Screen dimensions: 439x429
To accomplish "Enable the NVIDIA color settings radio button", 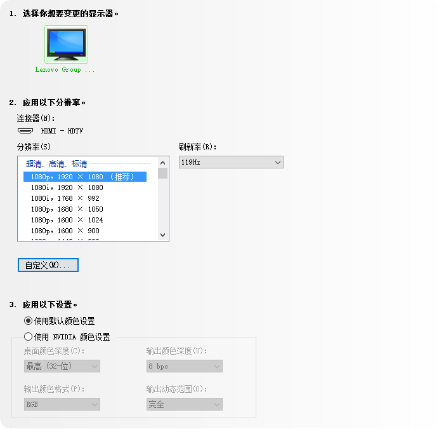I will point(28,337).
